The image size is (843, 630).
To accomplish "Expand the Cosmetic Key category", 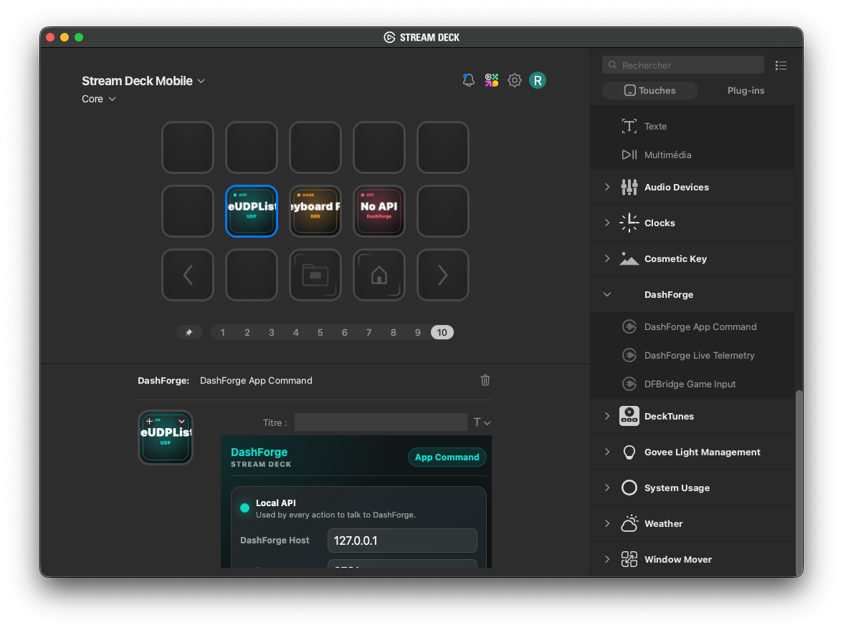I will 607,259.
